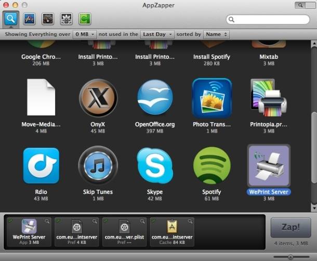Viewport: 317px width, 261px height.
Task: Reveal the Cache 84 KB file via magnifier
Action: 190,221
